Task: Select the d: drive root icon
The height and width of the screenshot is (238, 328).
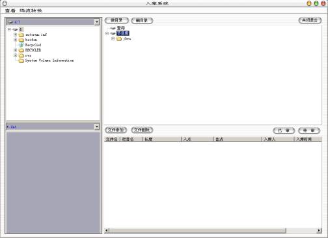Action: pyautogui.click(x=15, y=29)
